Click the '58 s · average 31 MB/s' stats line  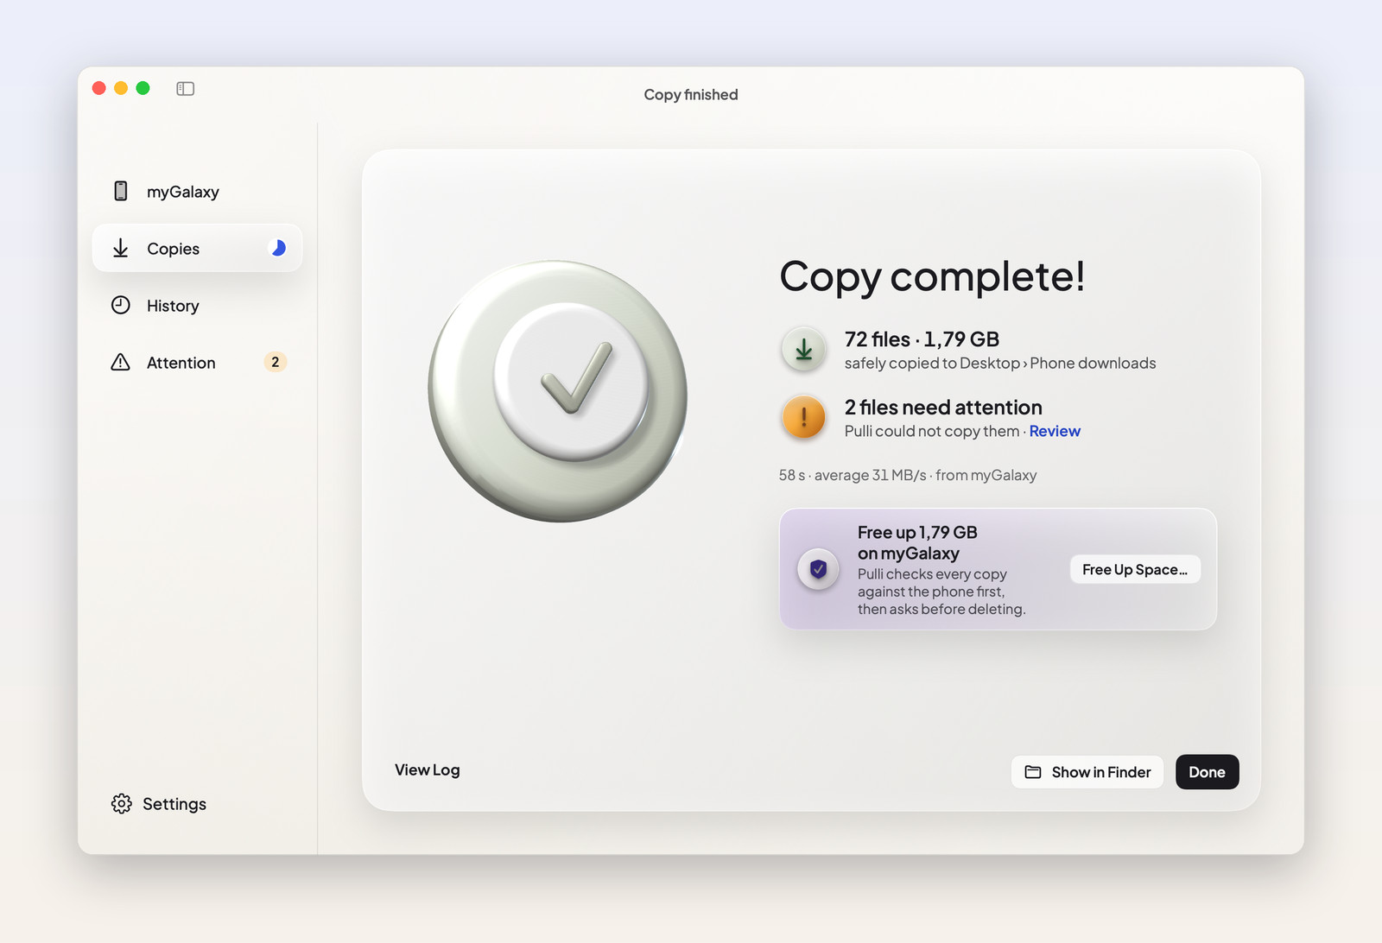908,475
